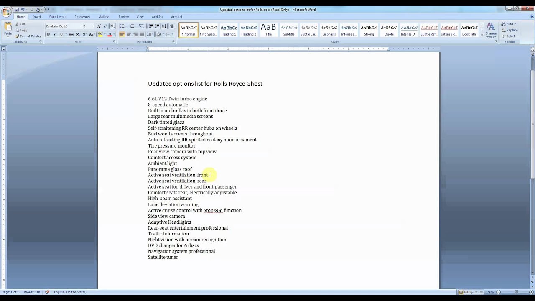The height and width of the screenshot is (301, 535).
Task: Click the Words: 118 word count
Action: click(x=32, y=292)
